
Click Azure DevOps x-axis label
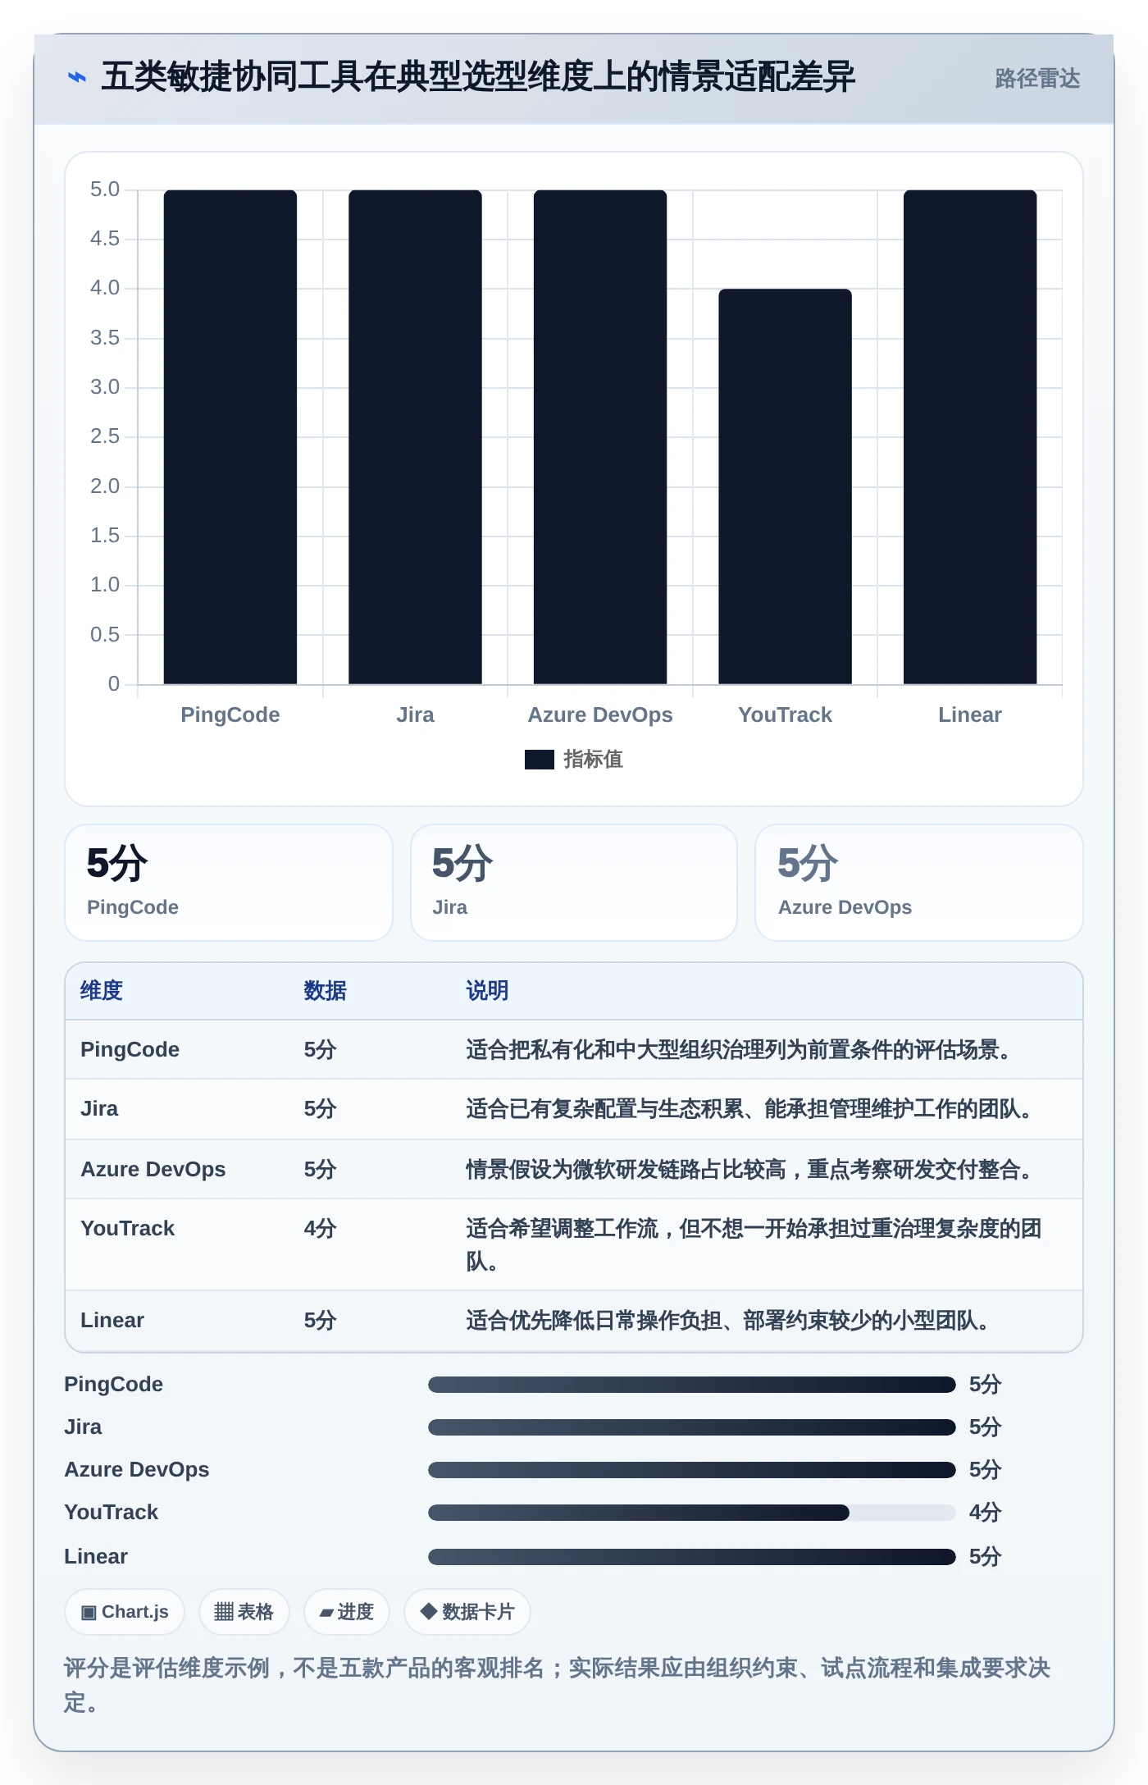click(x=600, y=714)
